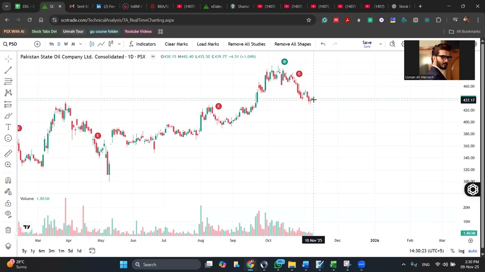The height and width of the screenshot is (272, 485).
Task: Set the range to 3m
Action: pos(52,251)
